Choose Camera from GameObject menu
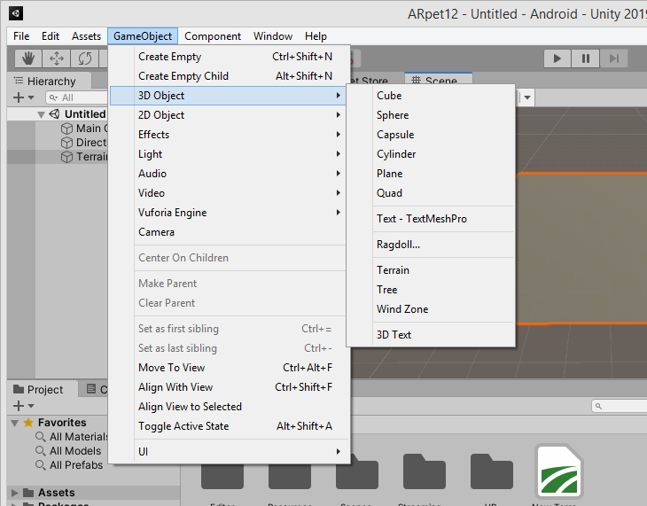Viewport: 647px width, 506px height. click(229, 232)
